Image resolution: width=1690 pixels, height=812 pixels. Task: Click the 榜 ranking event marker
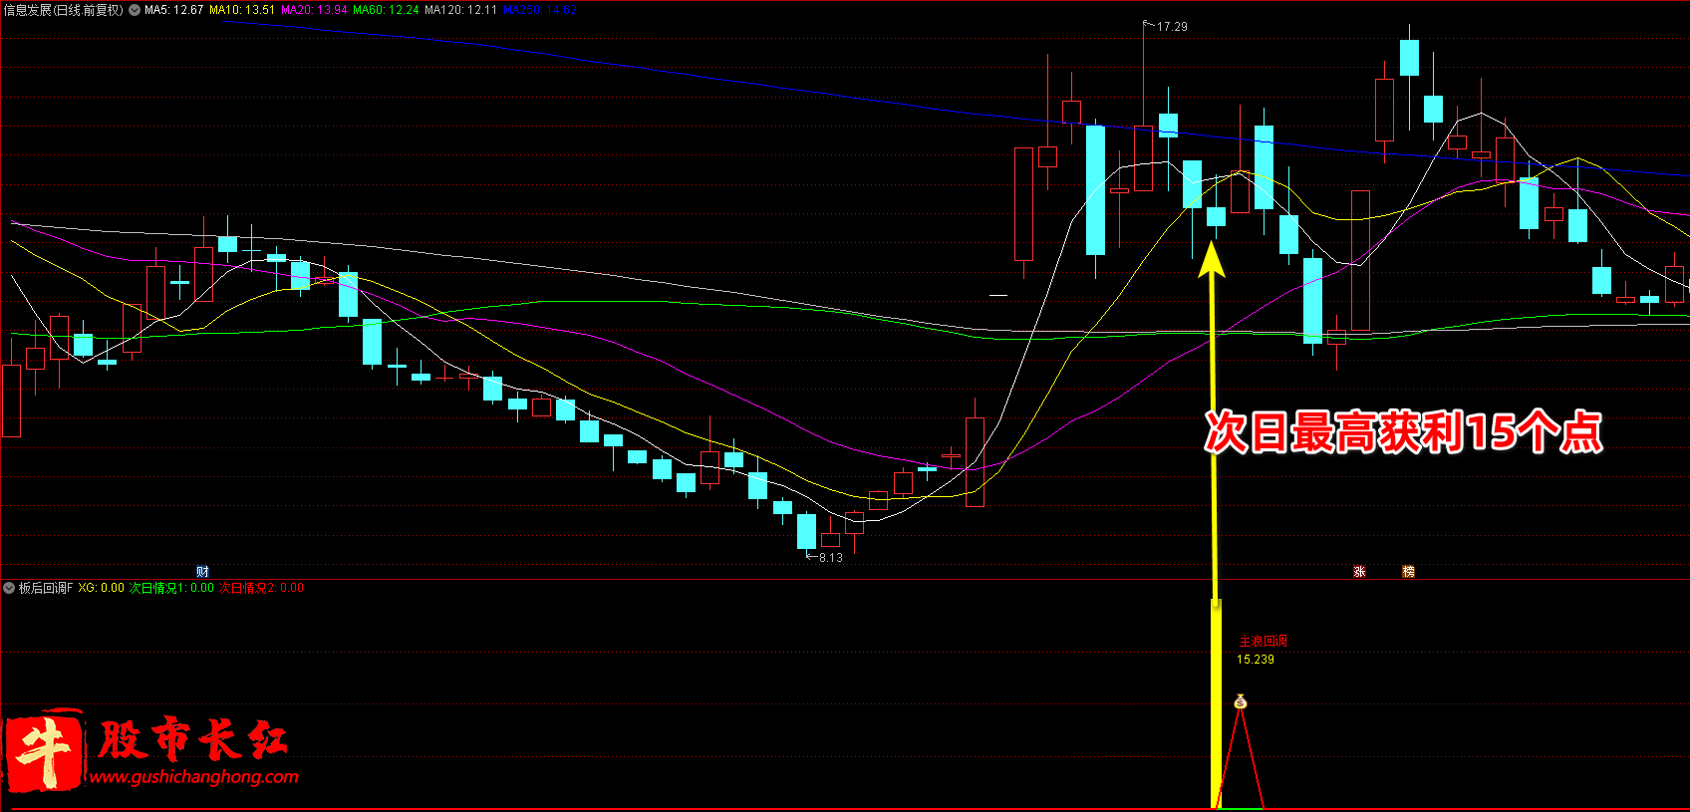pyautogui.click(x=1408, y=572)
